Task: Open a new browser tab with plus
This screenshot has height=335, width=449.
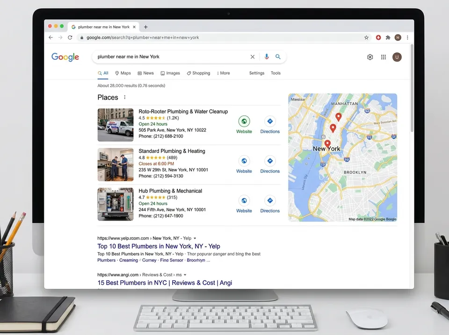Action: 146,27
